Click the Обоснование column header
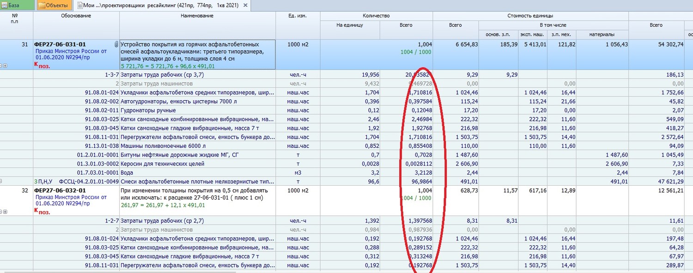The image size is (693, 273). pos(76,16)
